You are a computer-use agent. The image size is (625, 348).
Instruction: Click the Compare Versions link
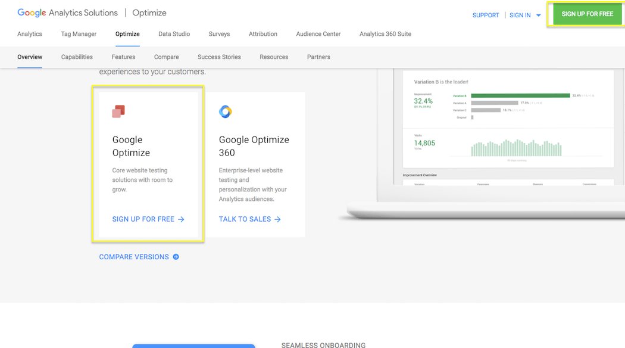[x=134, y=257]
